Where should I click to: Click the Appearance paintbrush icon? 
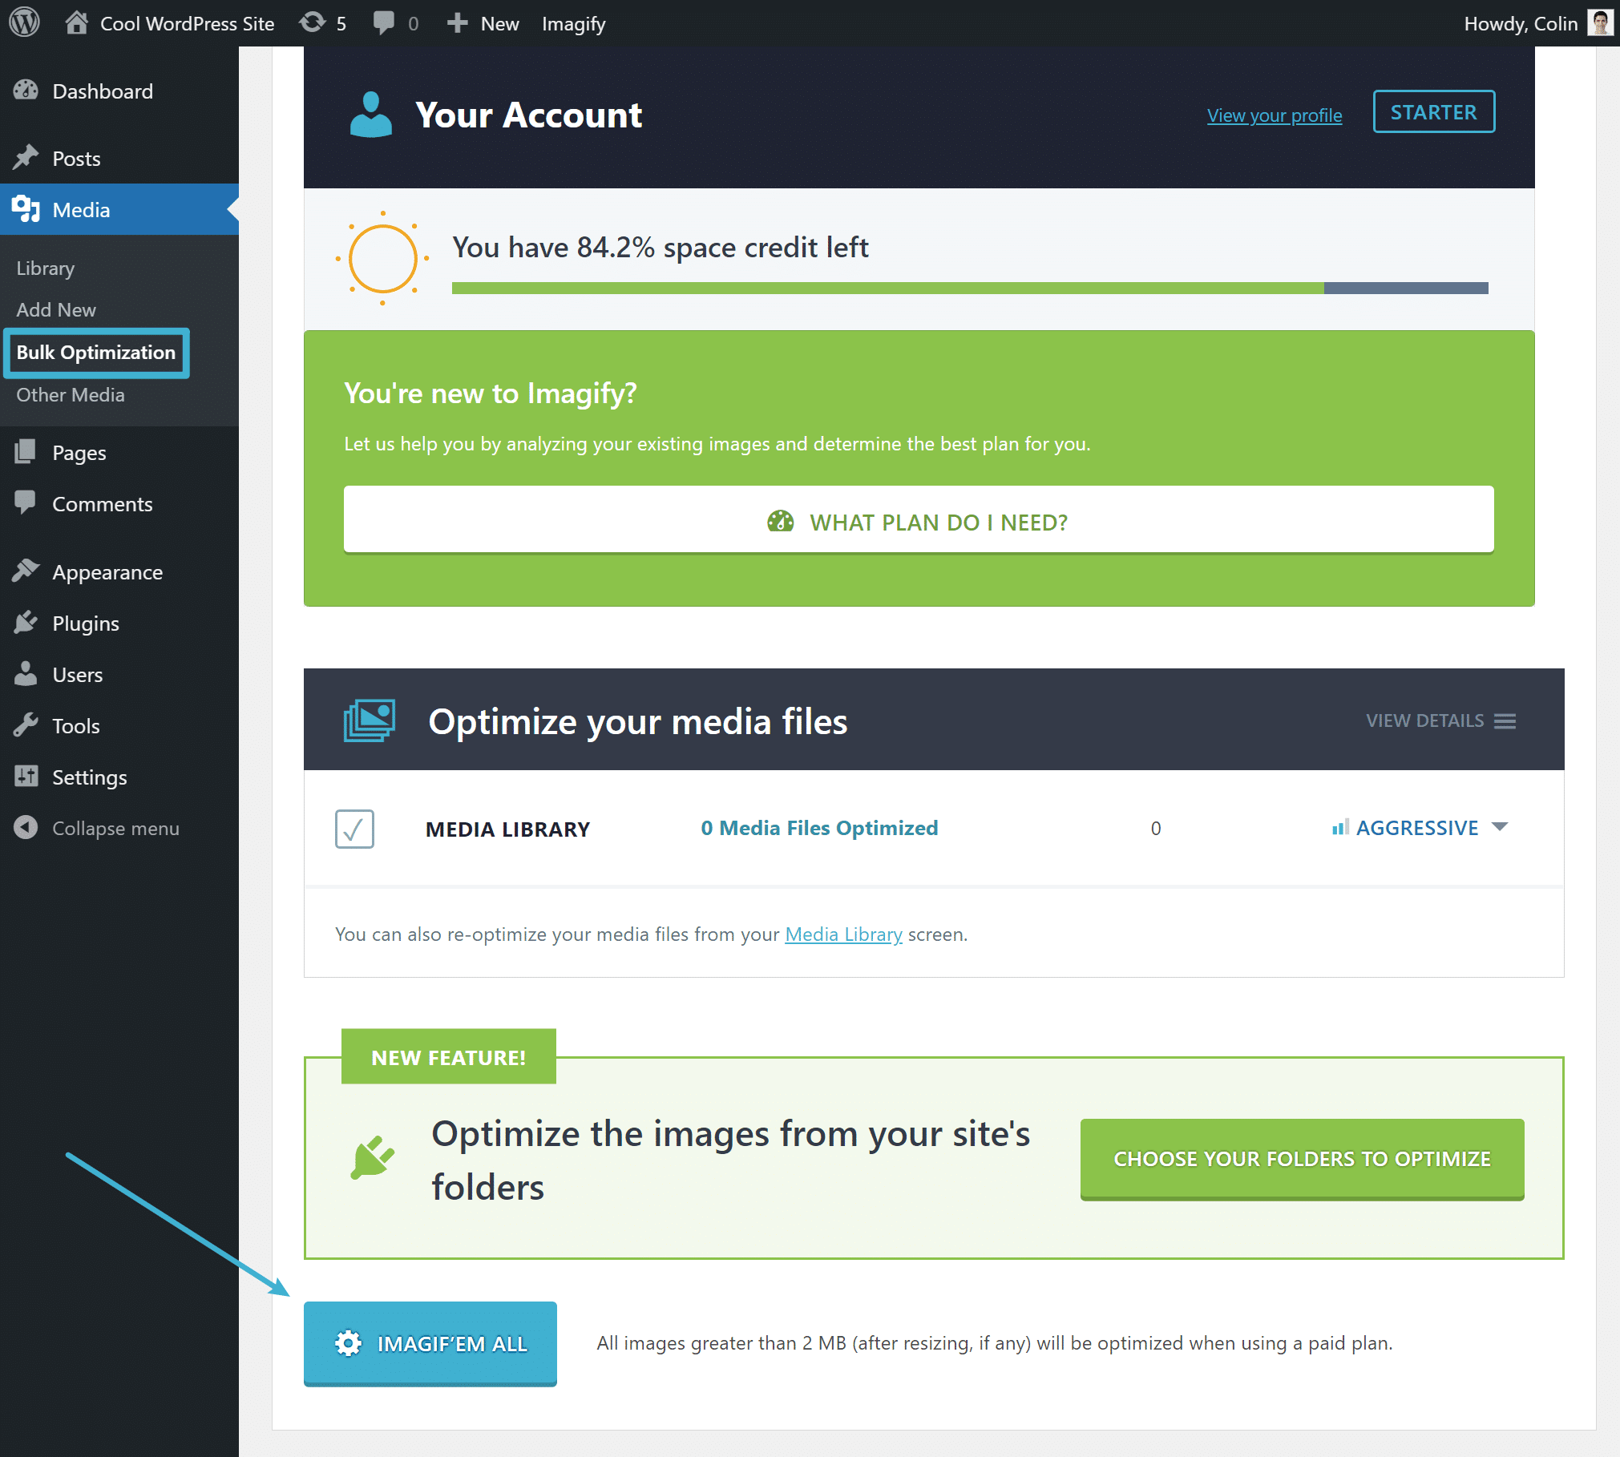click(26, 571)
